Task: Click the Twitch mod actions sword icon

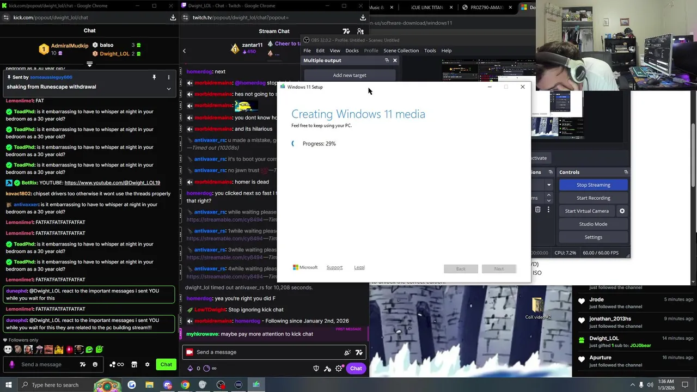Action: click(327, 369)
